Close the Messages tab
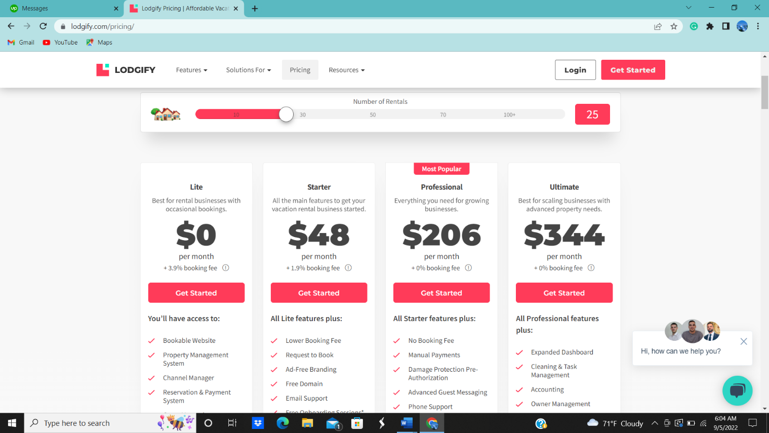 point(116,9)
